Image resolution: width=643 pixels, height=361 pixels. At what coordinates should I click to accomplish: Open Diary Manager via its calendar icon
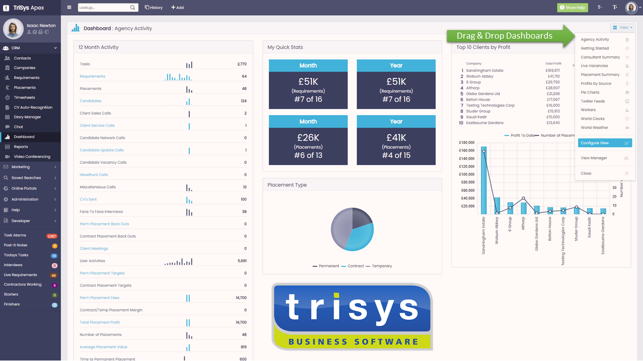point(7,117)
